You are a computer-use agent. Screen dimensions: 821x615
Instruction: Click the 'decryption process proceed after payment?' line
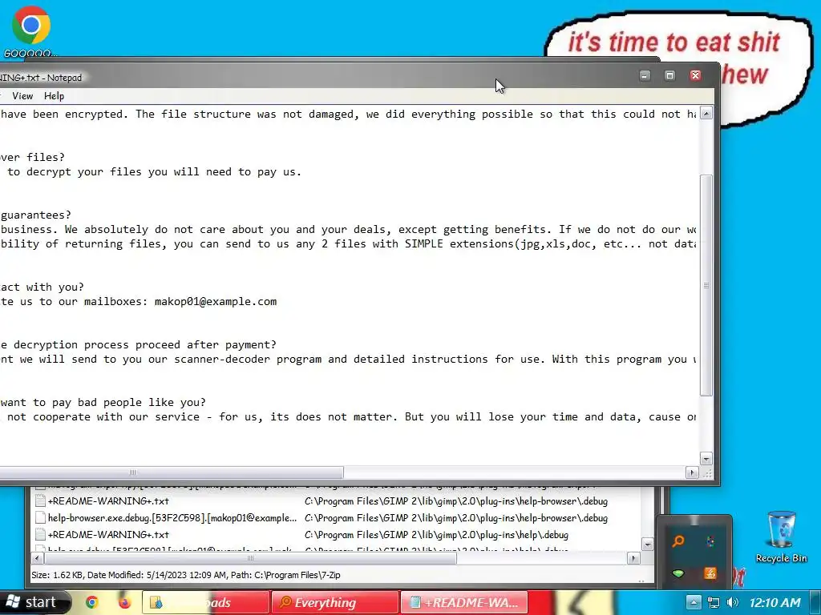(x=138, y=344)
